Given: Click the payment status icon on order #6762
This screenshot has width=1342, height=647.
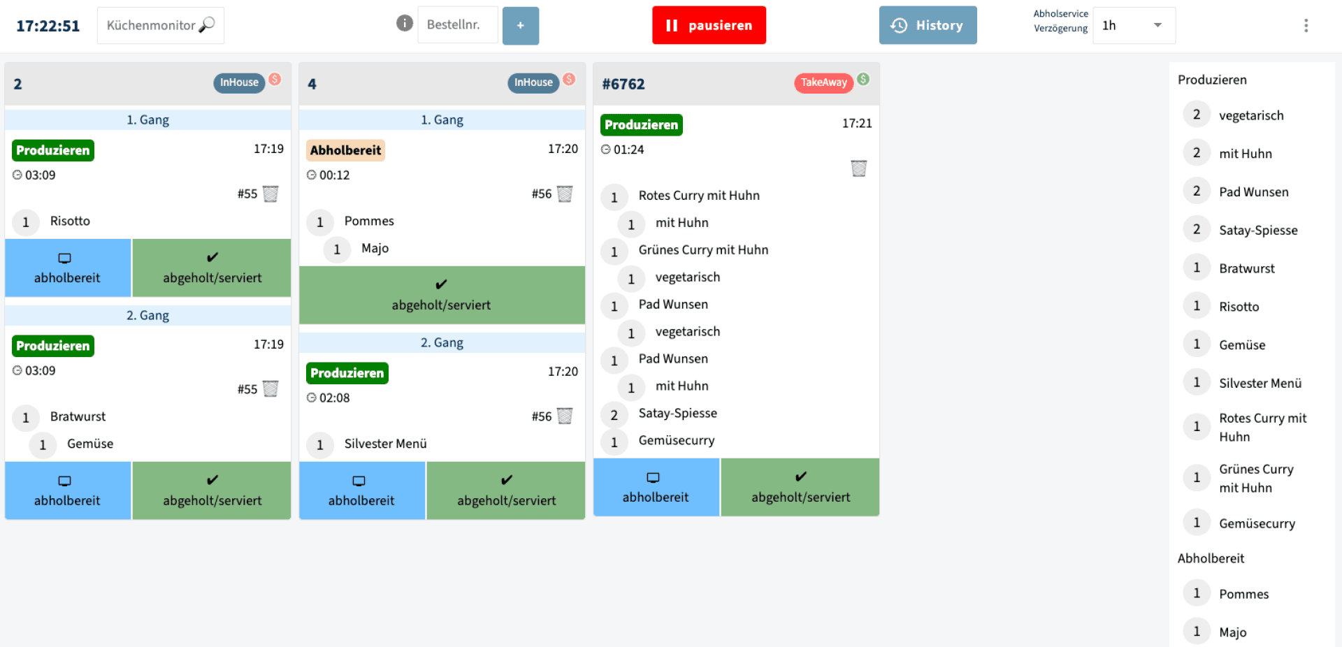Looking at the screenshot, I should coord(863,80).
